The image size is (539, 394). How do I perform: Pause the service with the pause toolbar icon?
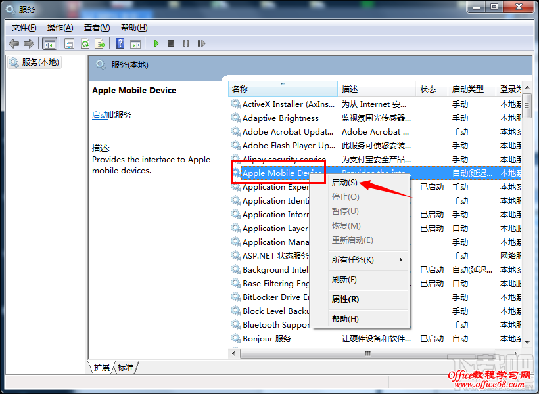[x=186, y=43]
